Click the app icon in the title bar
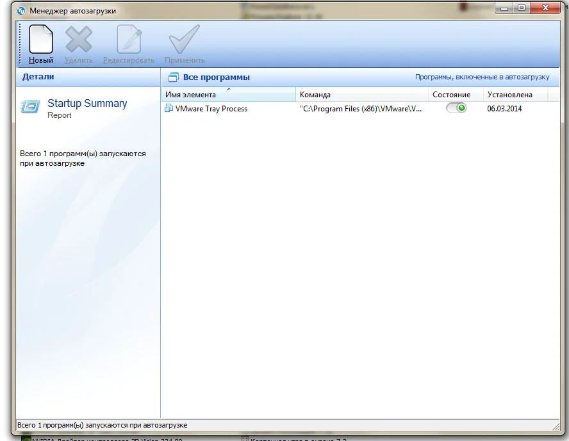The width and height of the screenshot is (569, 441). 21,11
